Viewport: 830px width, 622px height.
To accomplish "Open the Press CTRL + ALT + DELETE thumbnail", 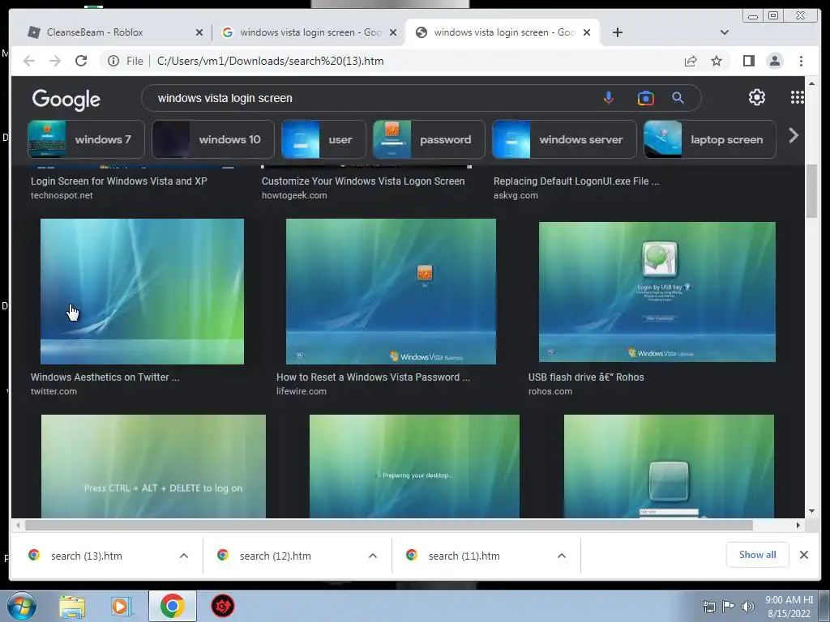I will (x=153, y=466).
